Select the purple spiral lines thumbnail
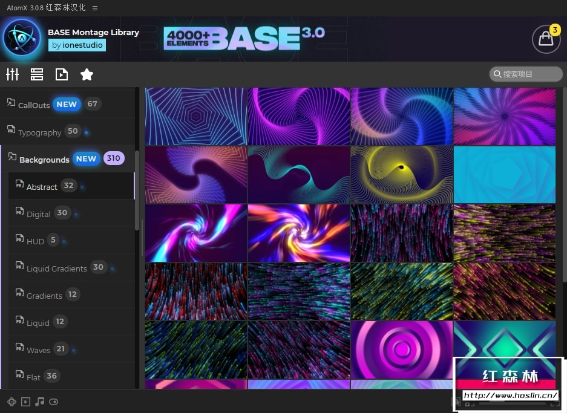 coord(299,116)
